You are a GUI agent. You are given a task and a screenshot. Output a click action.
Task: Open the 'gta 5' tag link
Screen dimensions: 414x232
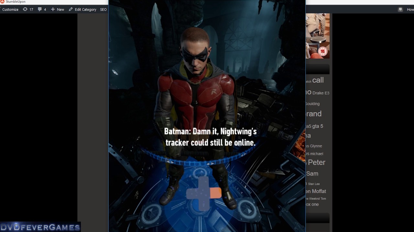318,126
